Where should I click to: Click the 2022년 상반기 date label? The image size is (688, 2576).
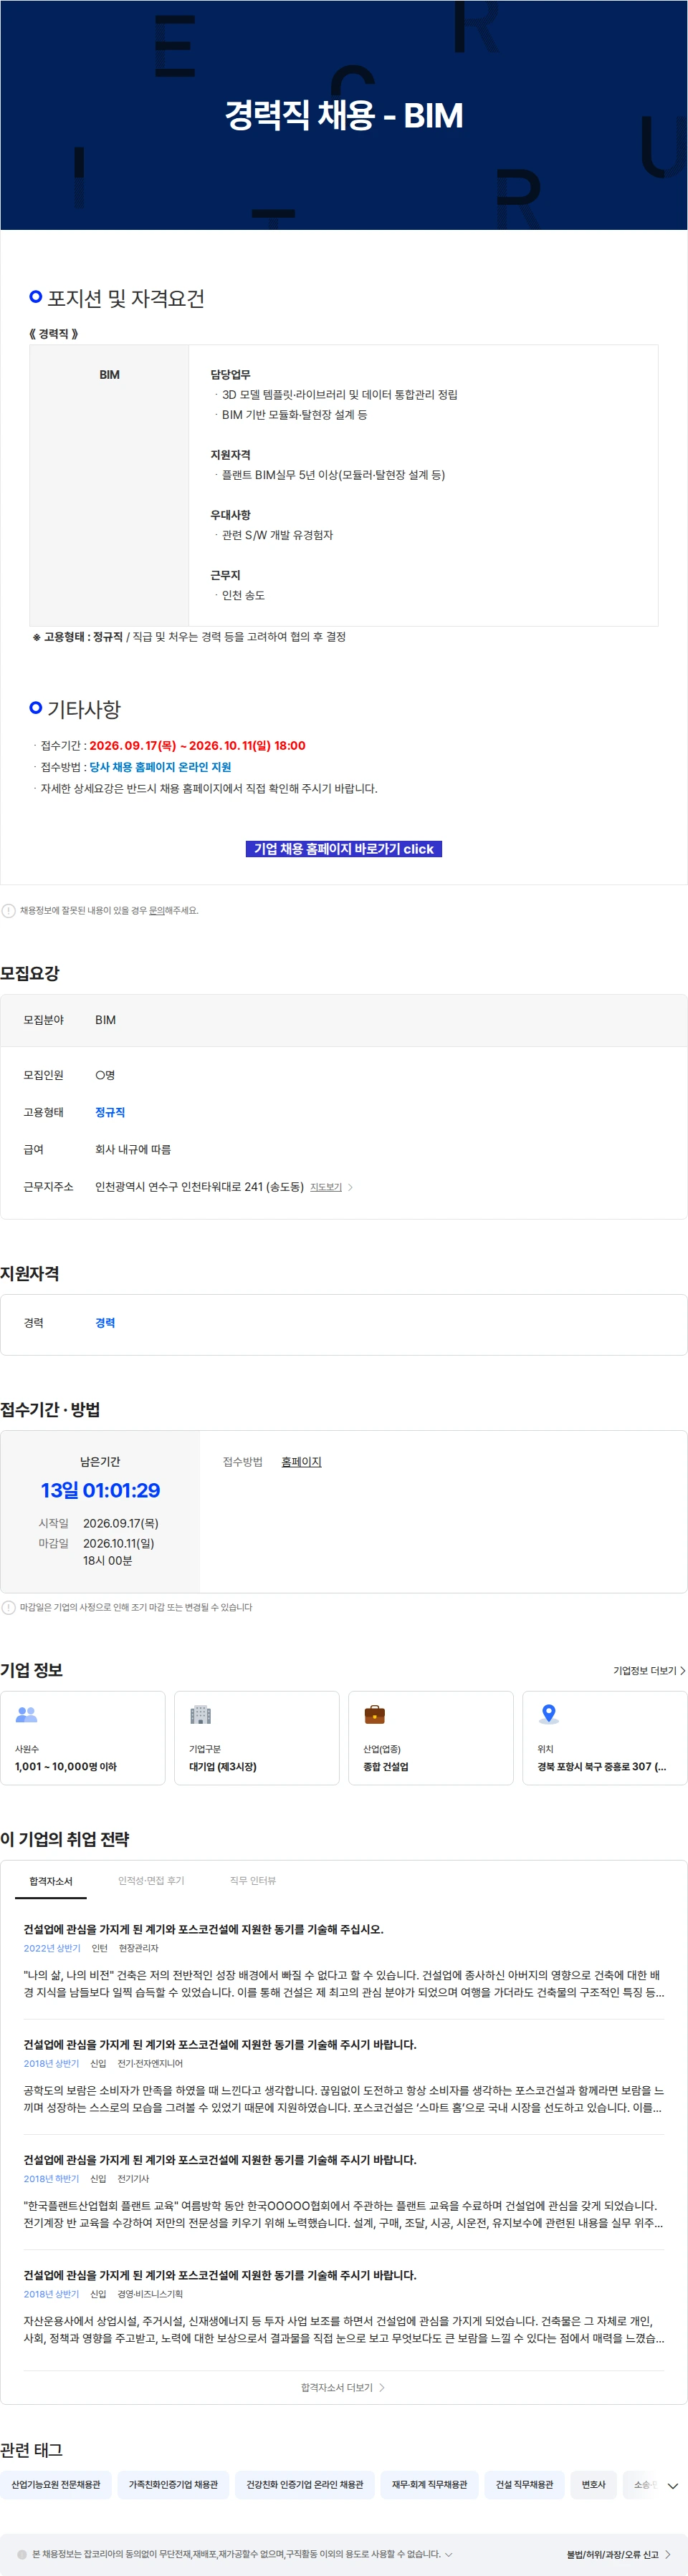pos(52,1948)
